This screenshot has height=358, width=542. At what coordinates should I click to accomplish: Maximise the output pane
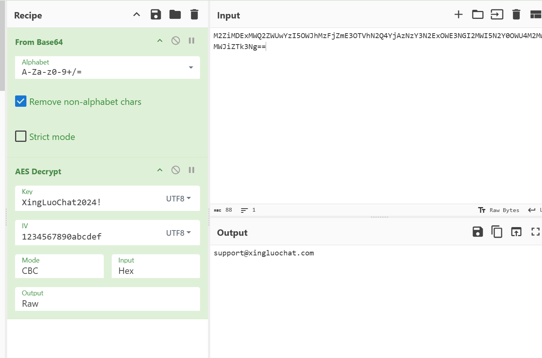[535, 232]
